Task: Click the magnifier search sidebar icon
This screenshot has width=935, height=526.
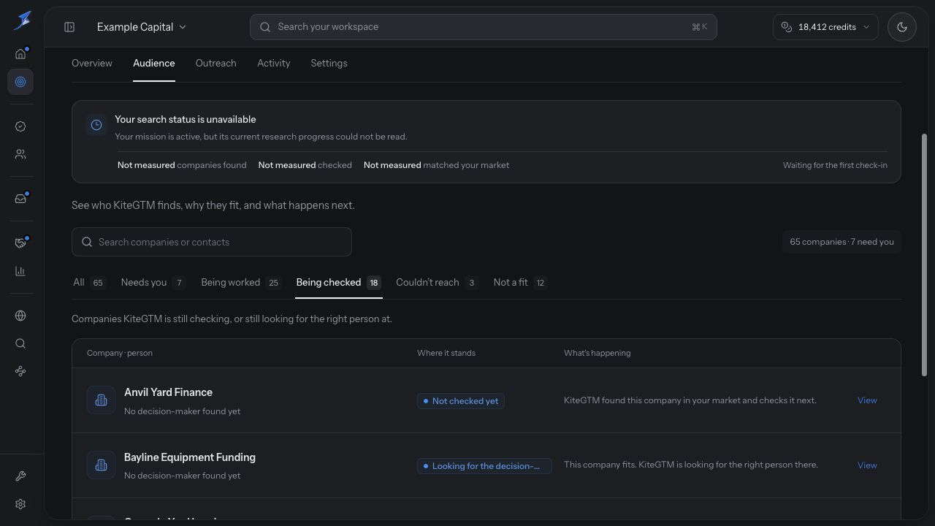Action: (20, 343)
